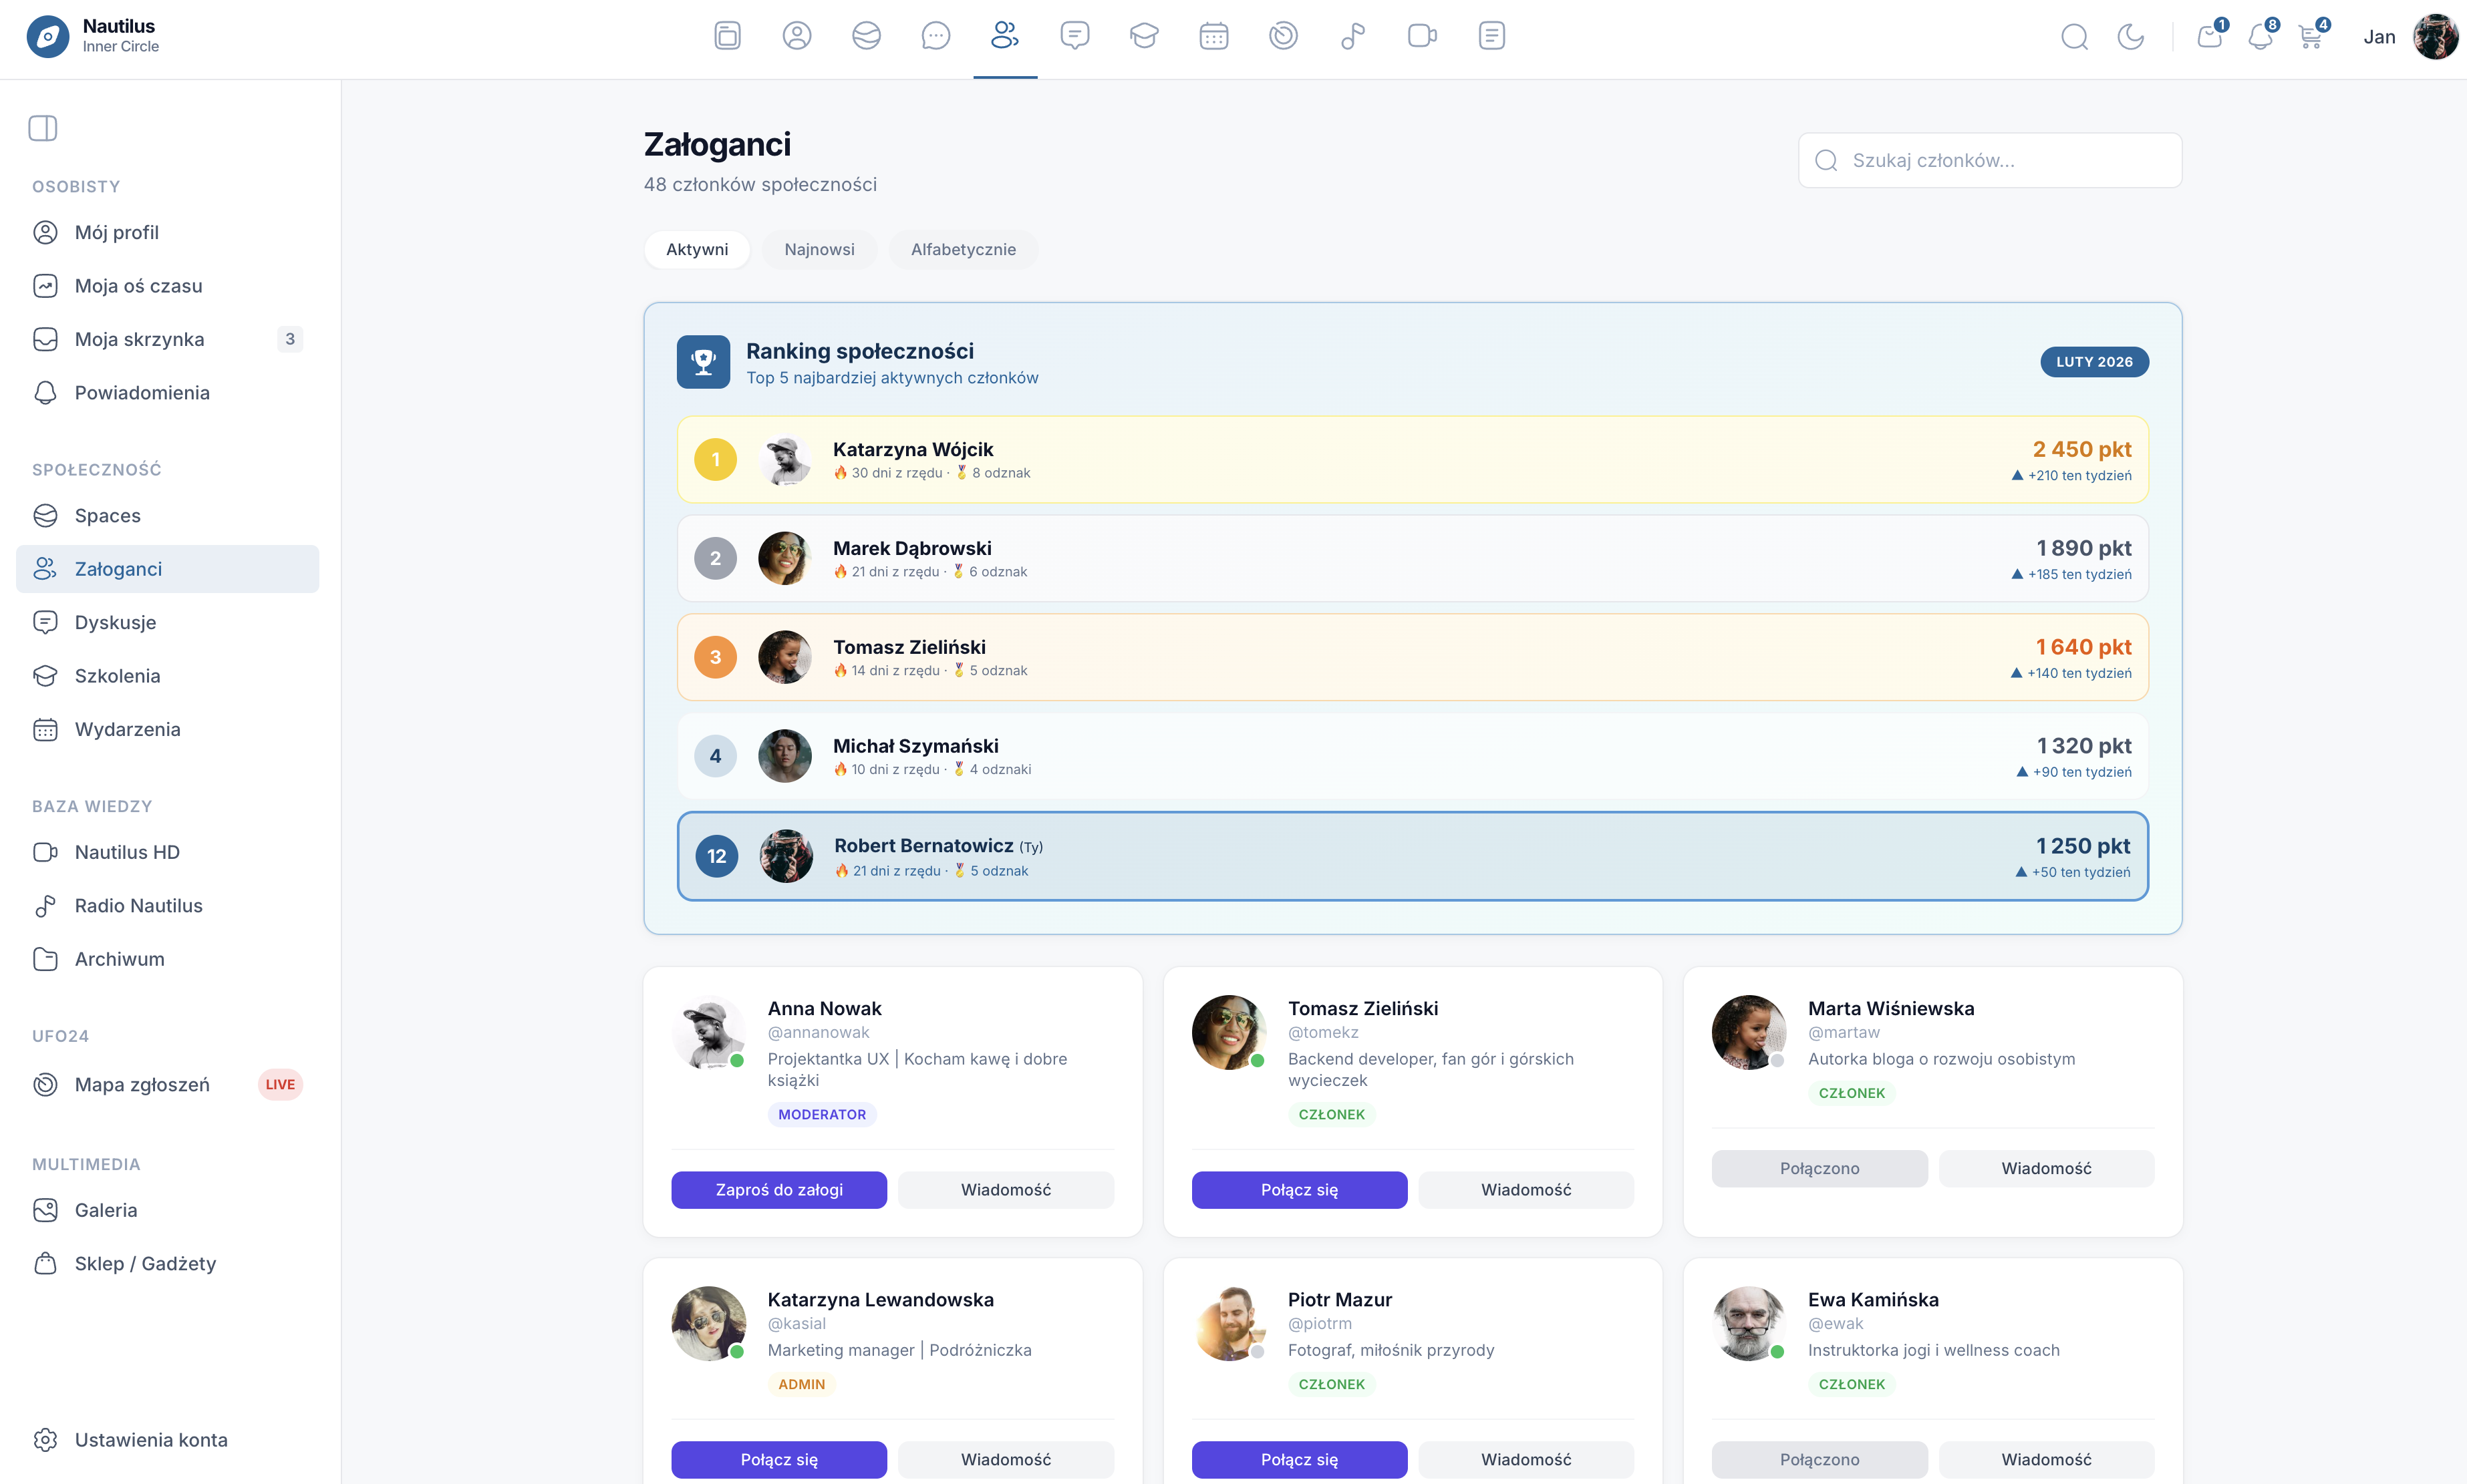The width and height of the screenshot is (2467, 1484).
Task: Open the top search magnifier icon
Action: (x=2074, y=37)
